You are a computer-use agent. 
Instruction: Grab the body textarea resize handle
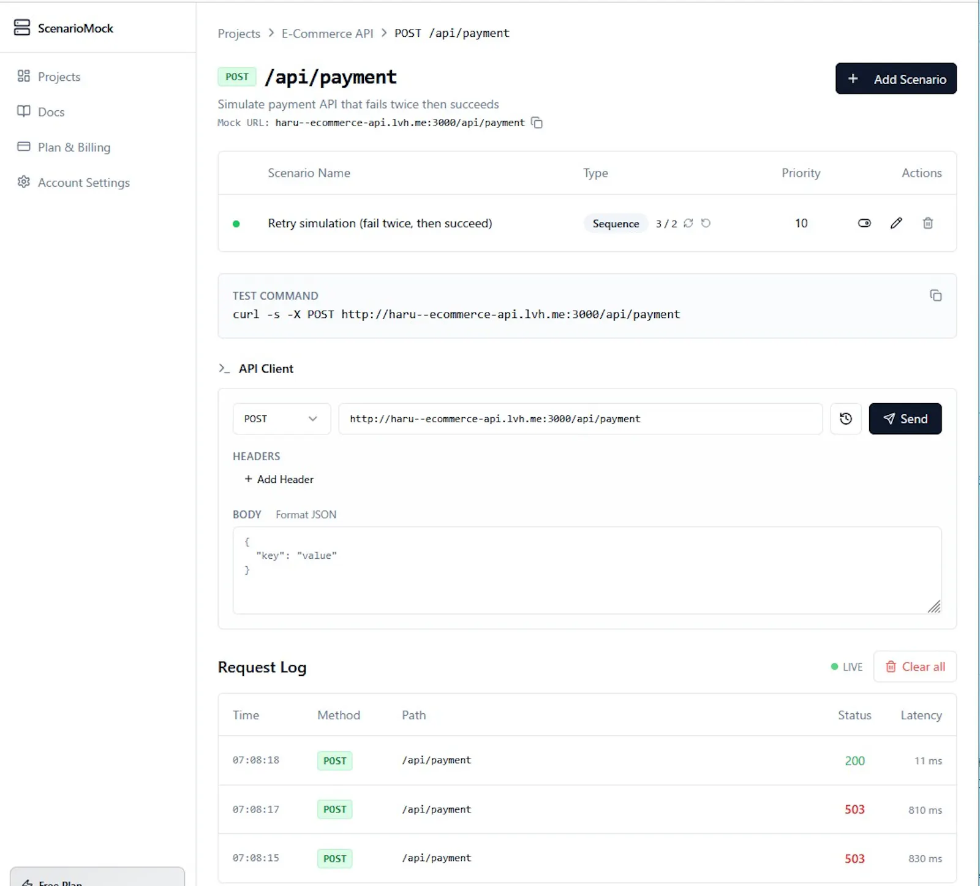coord(934,607)
